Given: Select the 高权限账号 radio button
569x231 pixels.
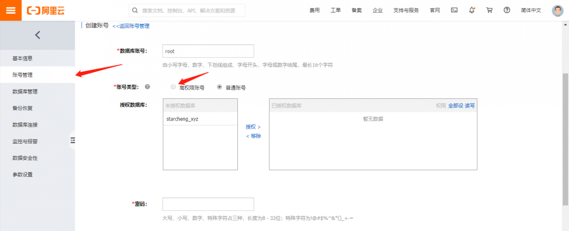Looking at the screenshot, I should (x=173, y=87).
